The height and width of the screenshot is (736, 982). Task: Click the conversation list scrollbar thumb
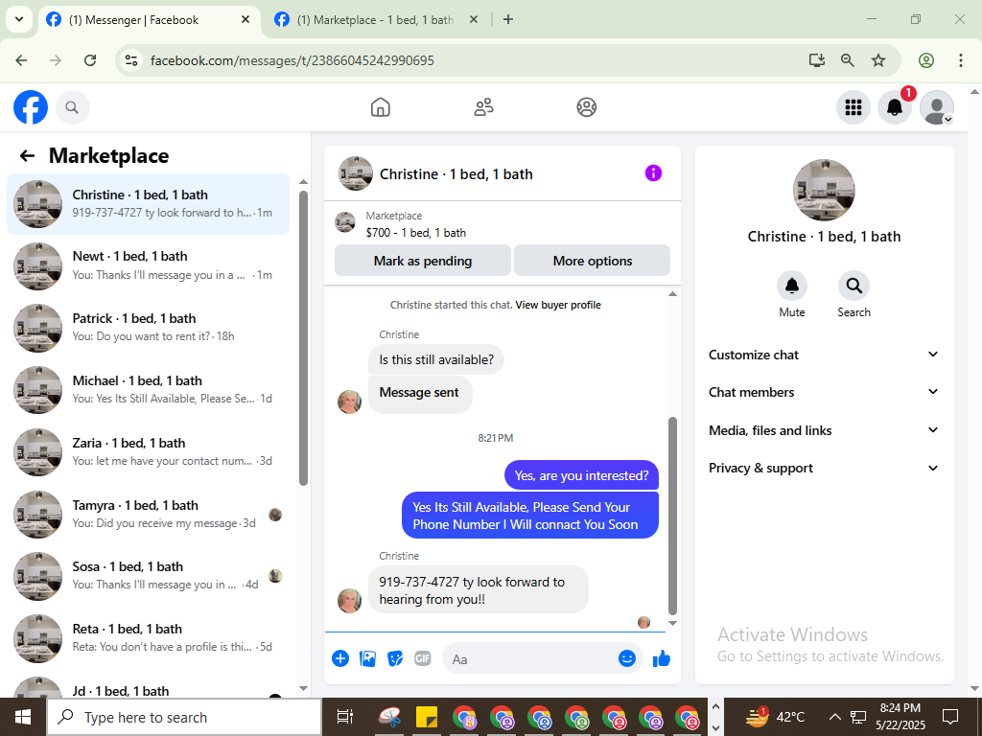point(304,338)
